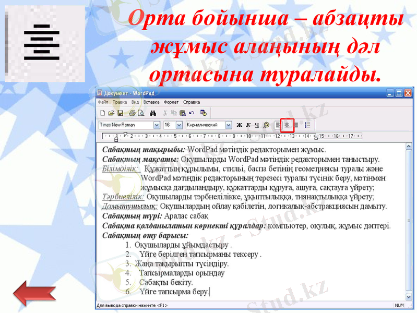Click the text 'Сабақтың өту барысы:'
This screenshot has width=417, height=313.
[x=146, y=236]
